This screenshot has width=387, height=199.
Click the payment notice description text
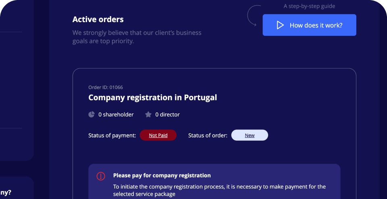[219, 190]
